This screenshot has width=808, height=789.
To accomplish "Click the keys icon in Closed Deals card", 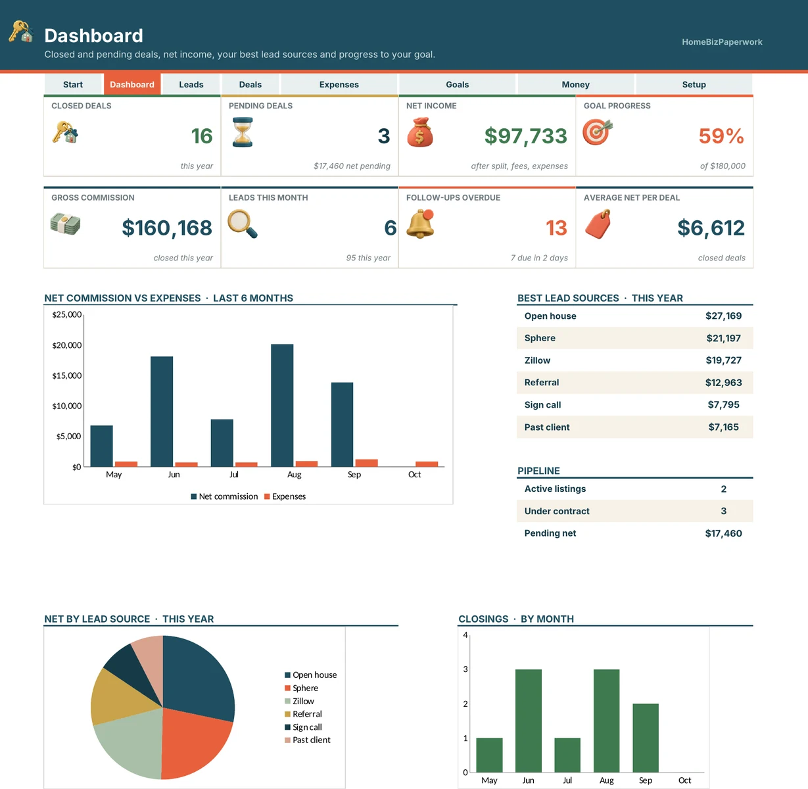I will coord(65,133).
